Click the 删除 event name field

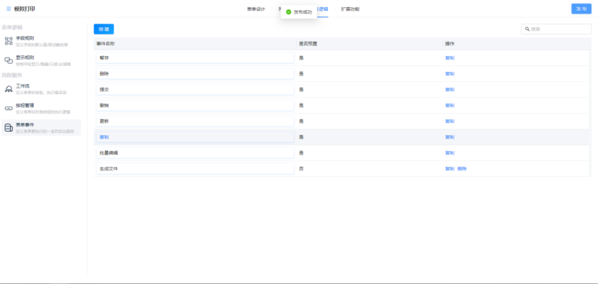[x=195, y=73]
